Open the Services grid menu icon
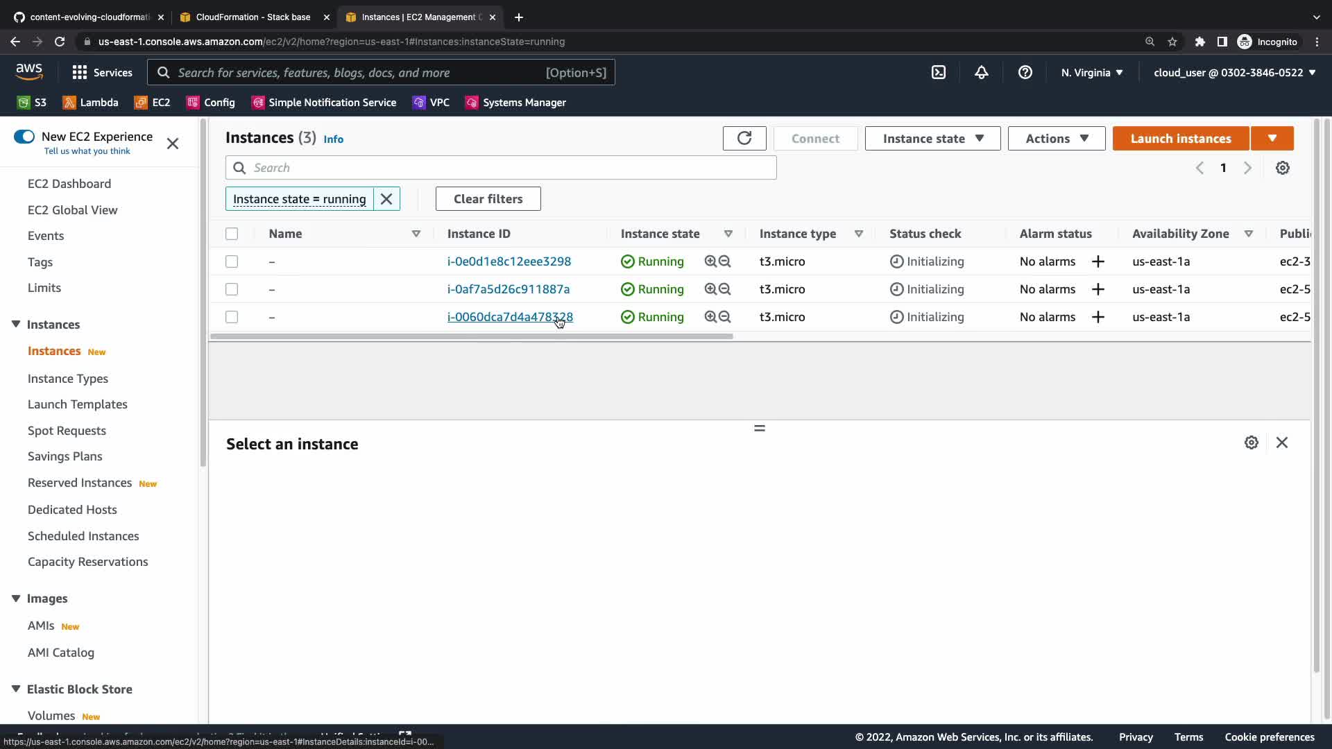The width and height of the screenshot is (1332, 749). click(80, 72)
